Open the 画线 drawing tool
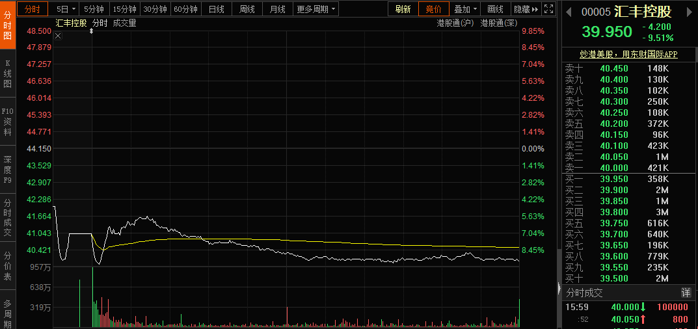 coord(496,9)
